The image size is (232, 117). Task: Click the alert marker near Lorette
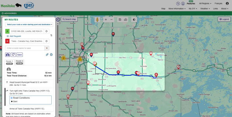coord(95,64)
